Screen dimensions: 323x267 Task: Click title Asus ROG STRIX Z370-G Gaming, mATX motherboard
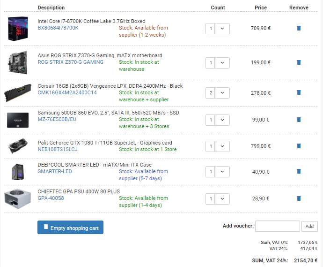point(100,55)
